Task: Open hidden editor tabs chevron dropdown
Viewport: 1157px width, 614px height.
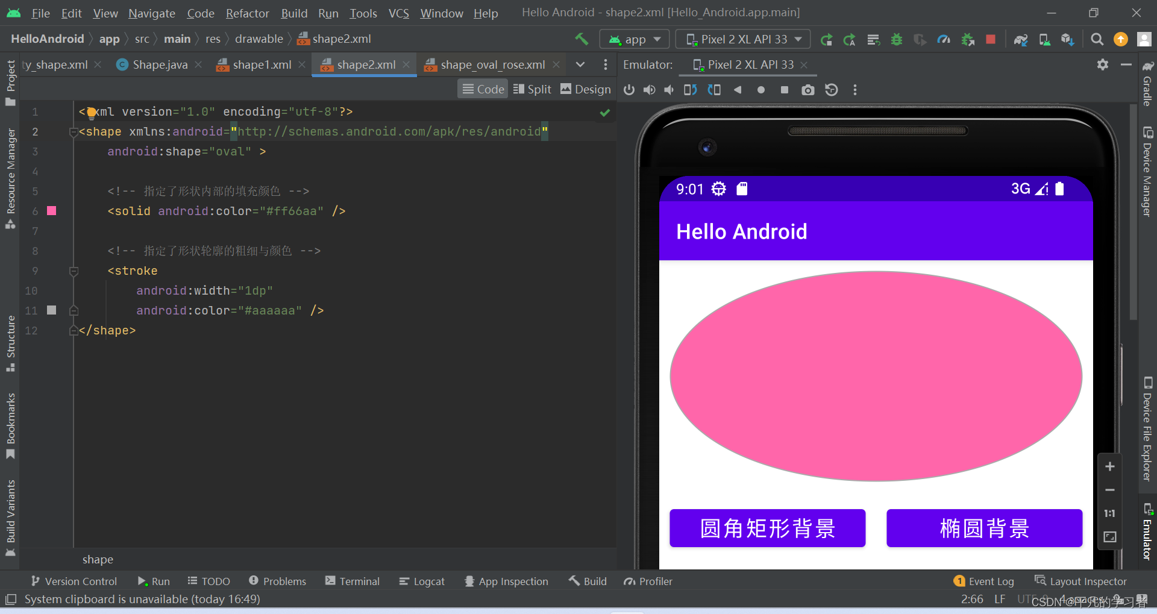Action: [x=580, y=64]
